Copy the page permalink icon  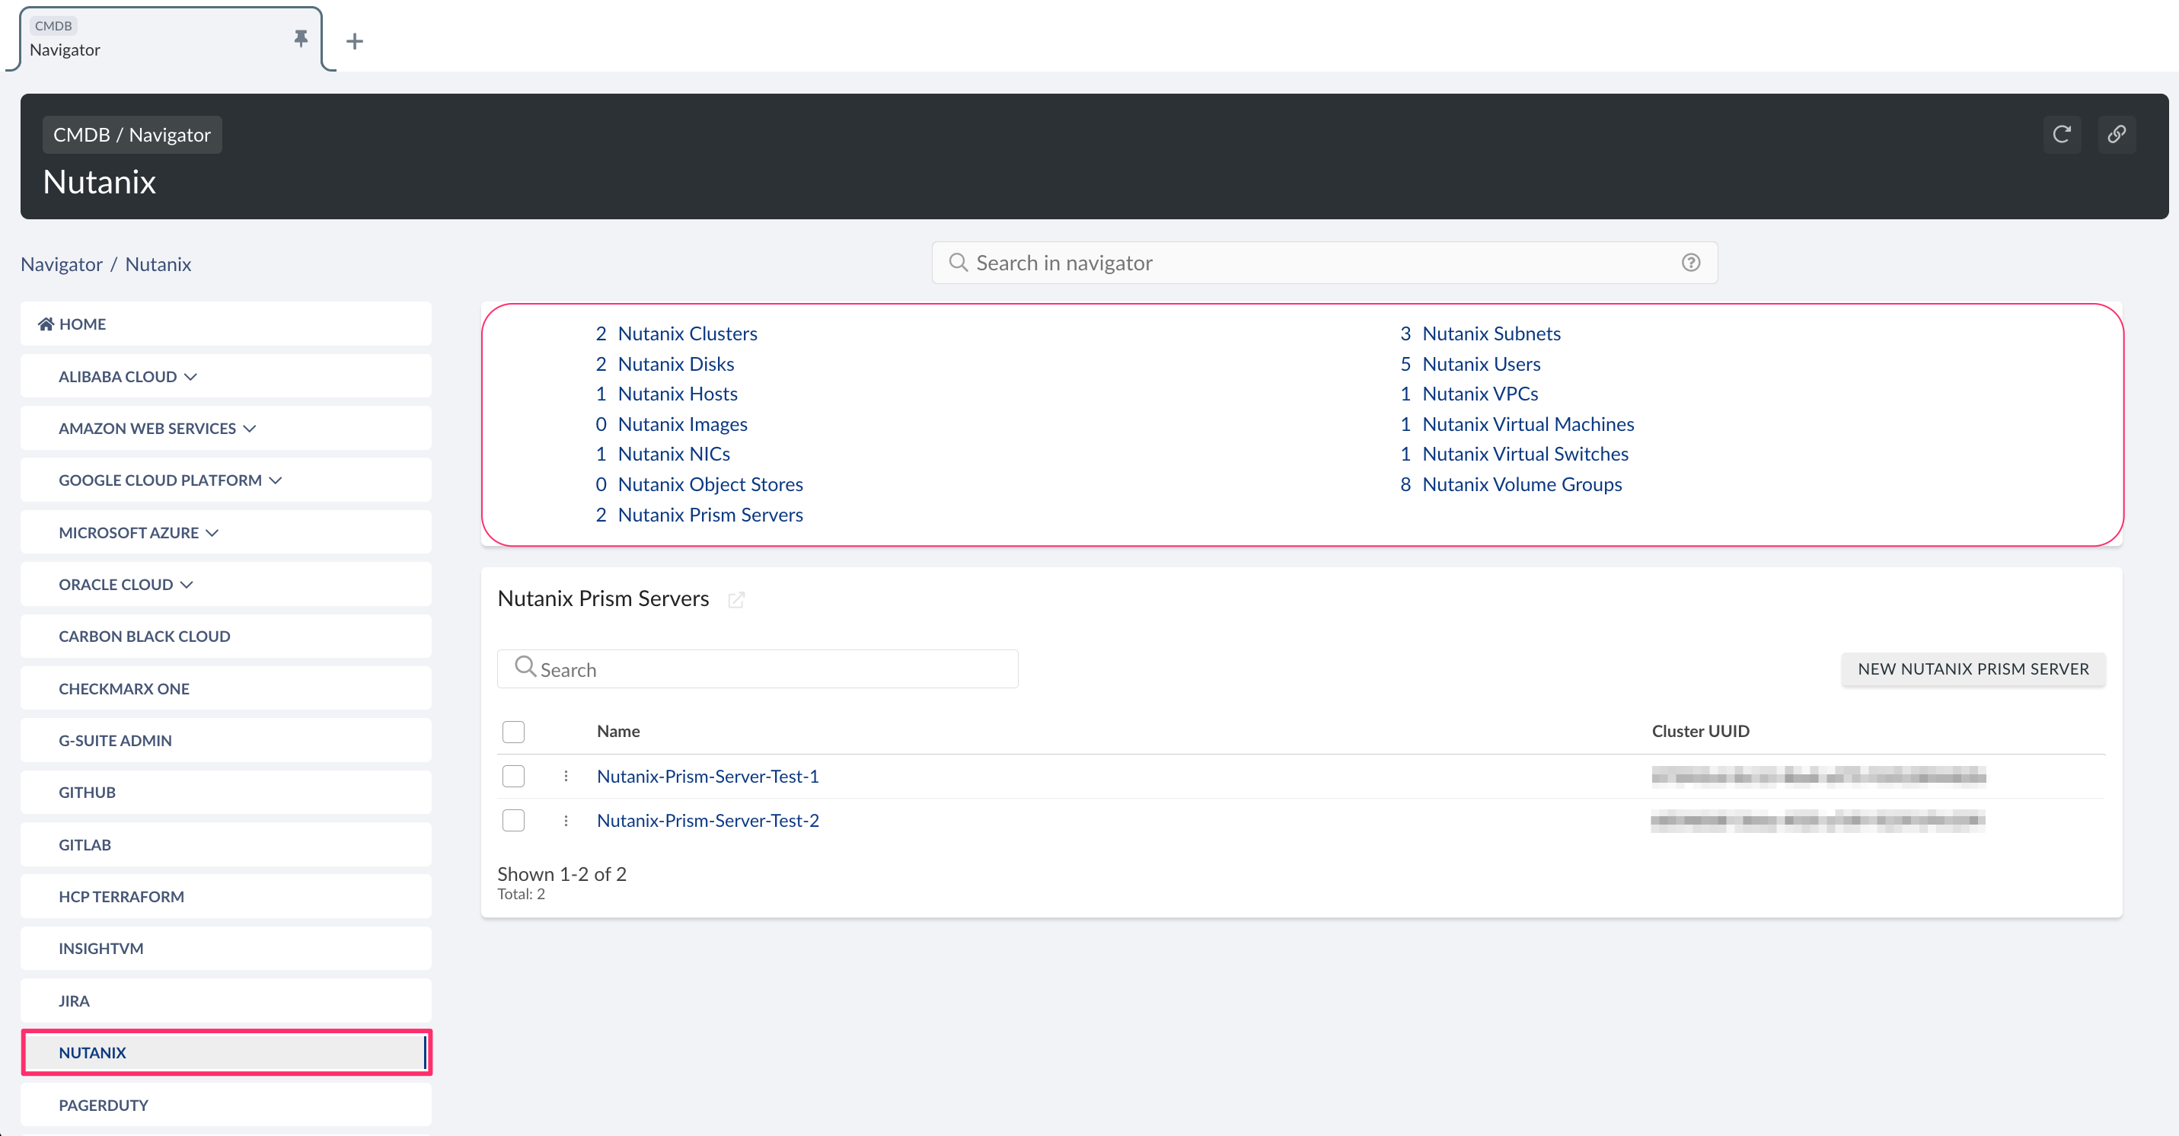point(2117,134)
